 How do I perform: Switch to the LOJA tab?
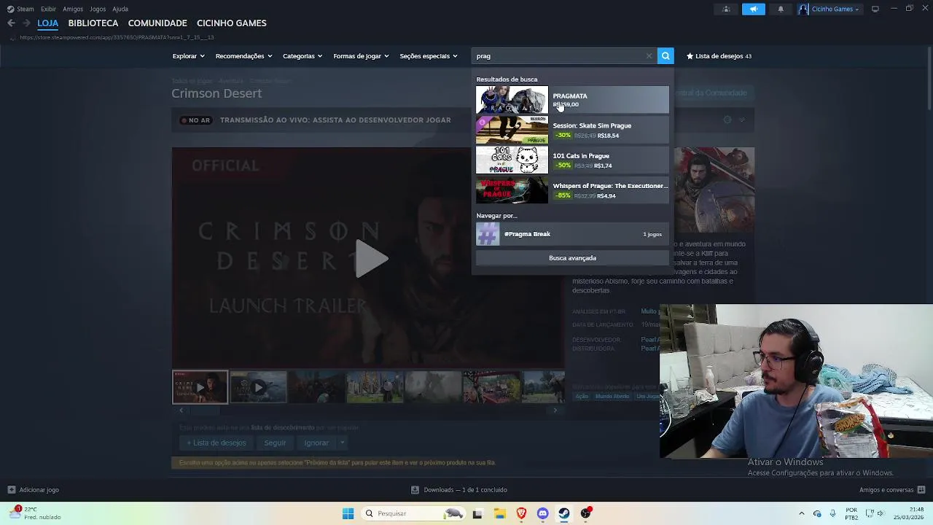coord(48,23)
